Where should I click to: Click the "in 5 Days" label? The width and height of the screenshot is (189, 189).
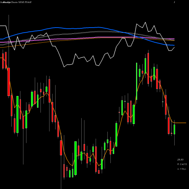(181, 169)
